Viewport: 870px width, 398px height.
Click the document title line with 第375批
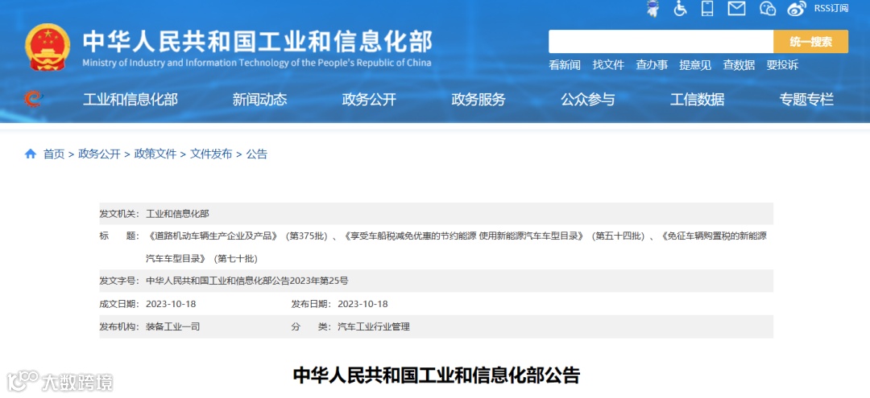(457, 236)
